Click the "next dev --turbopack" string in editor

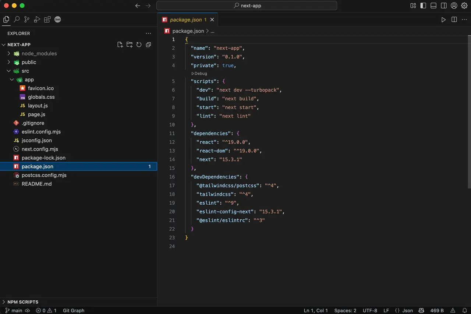pyautogui.click(x=249, y=90)
